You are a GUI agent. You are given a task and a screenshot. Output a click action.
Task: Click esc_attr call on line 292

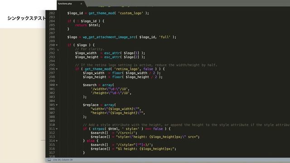(112, 53)
